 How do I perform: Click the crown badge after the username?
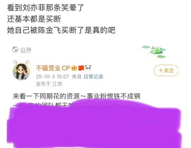74,68
